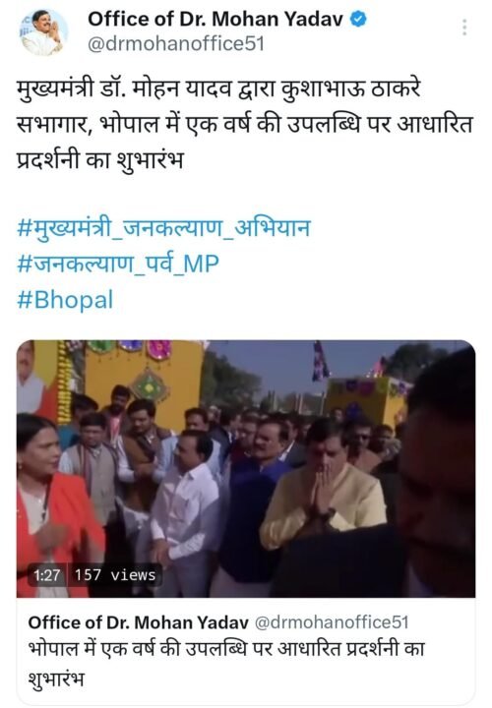Open the @drmohanoffice51 handle at top
The height and width of the screenshot is (708, 492).
coord(175,44)
